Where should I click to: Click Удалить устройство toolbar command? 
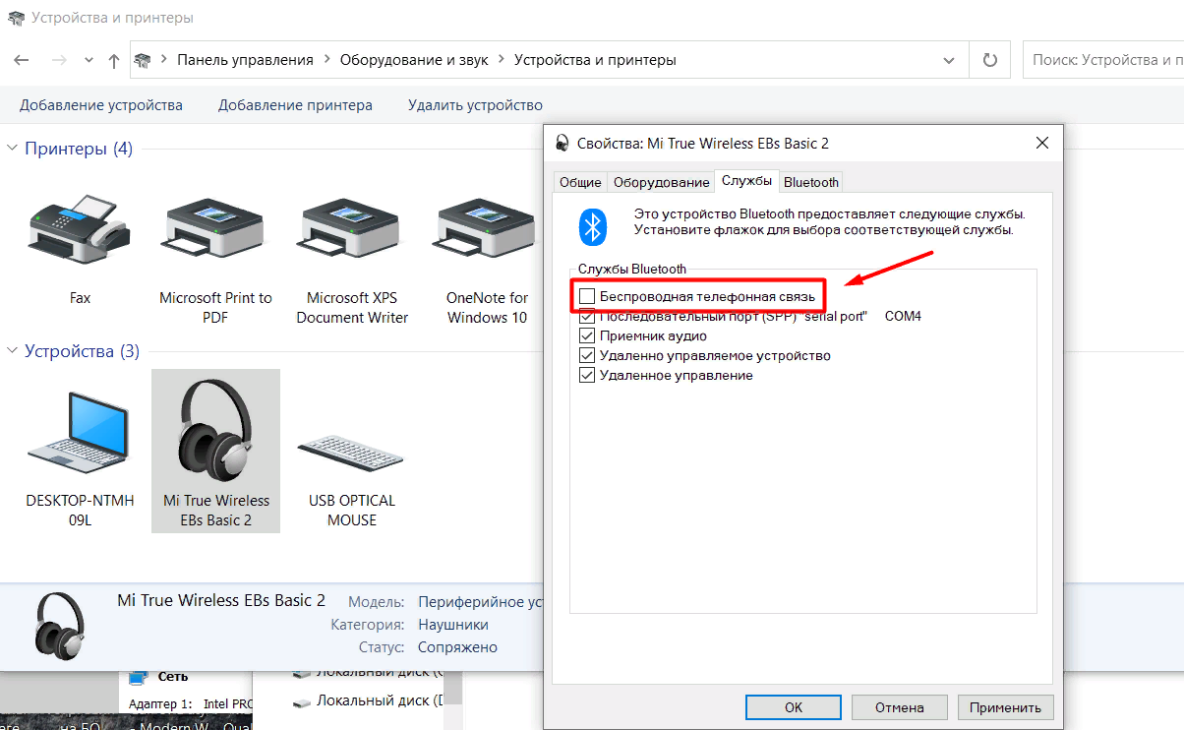[x=475, y=105]
